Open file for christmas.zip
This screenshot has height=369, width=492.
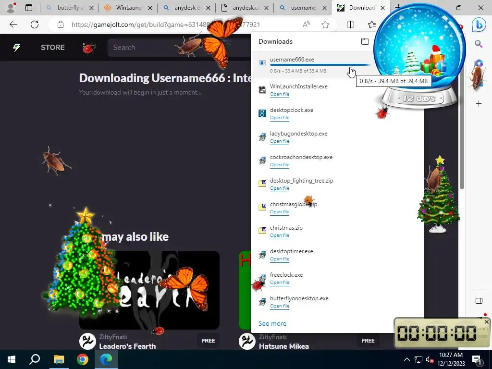(x=280, y=235)
